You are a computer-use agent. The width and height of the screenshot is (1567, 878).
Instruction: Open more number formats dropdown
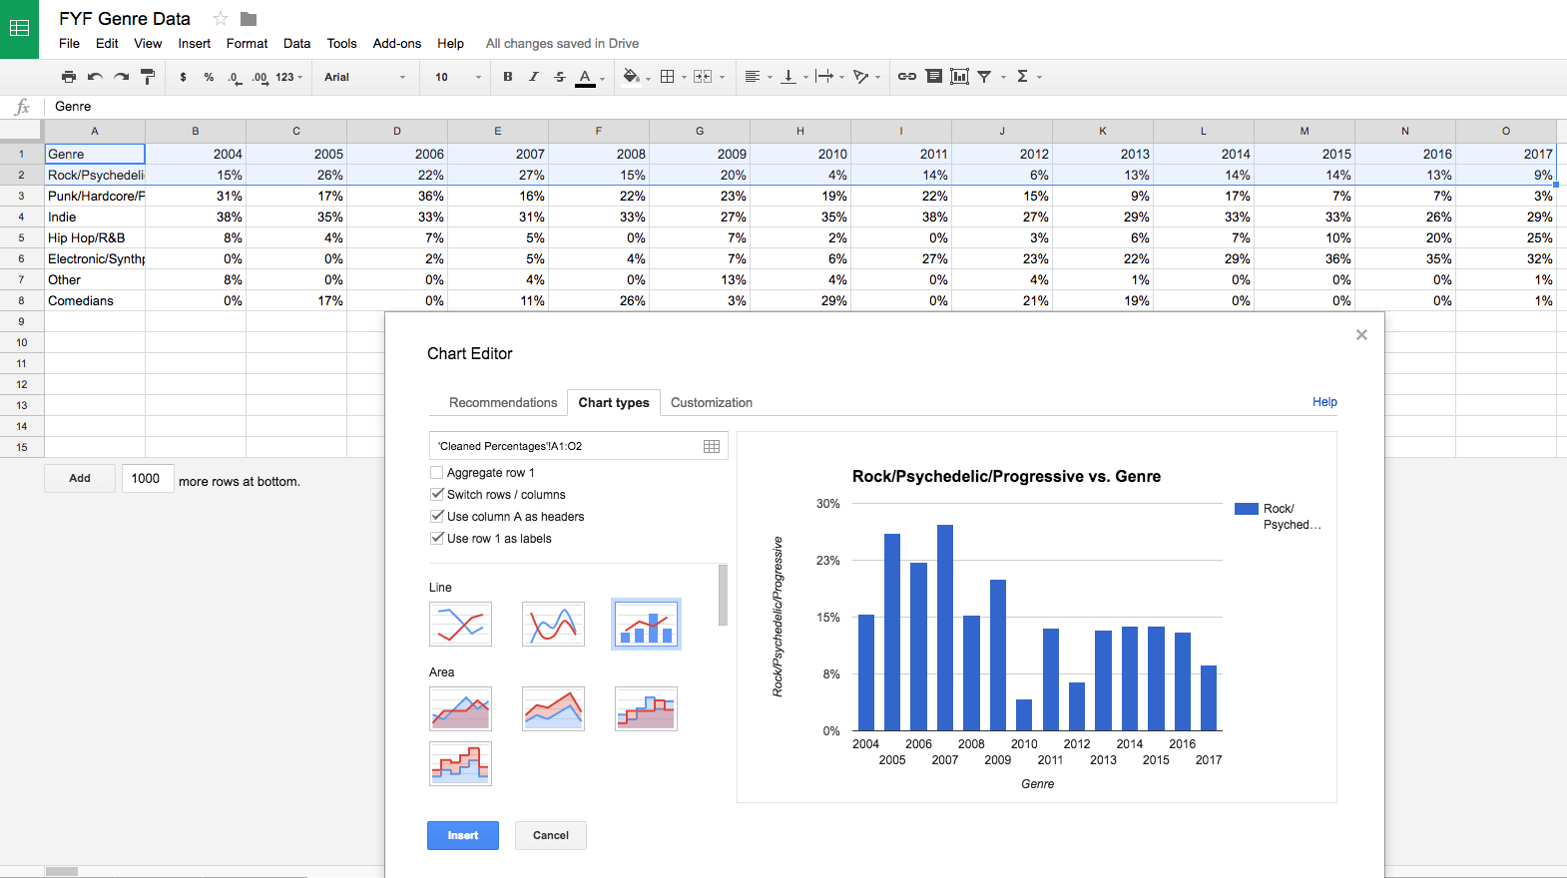pyautogui.click(x=289, y=77)
